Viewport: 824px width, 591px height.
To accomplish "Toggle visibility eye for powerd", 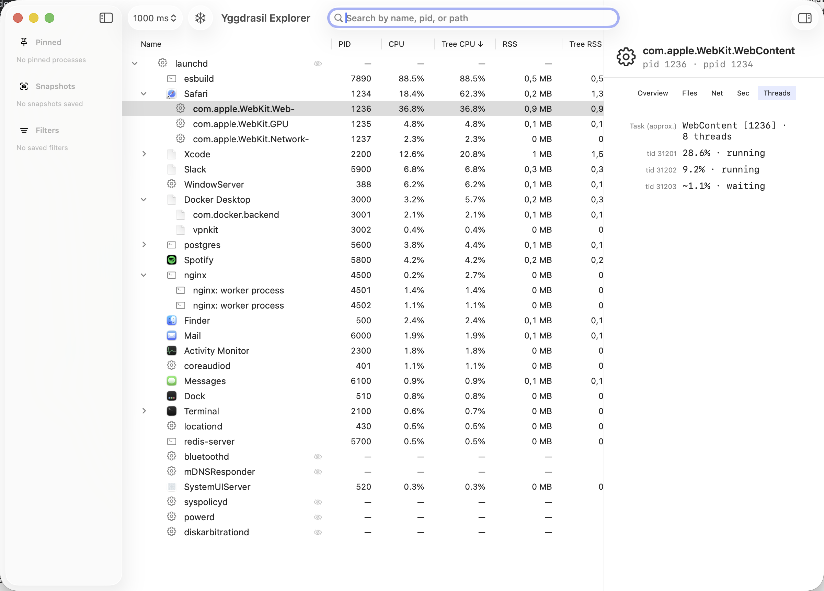I will point(318,517).
